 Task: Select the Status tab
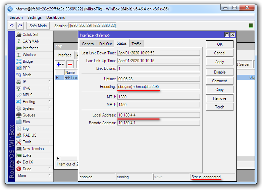click(122, 44)
